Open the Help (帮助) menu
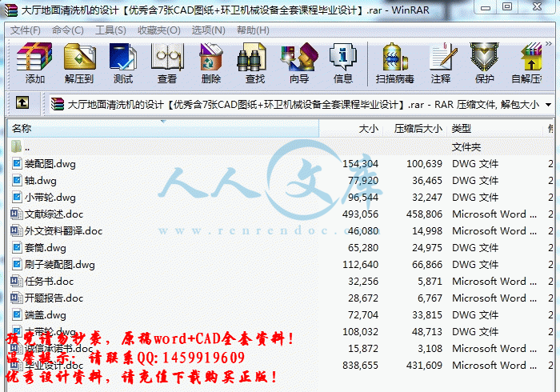The height and width of the screenshot is (392, 560). point(254,30)
